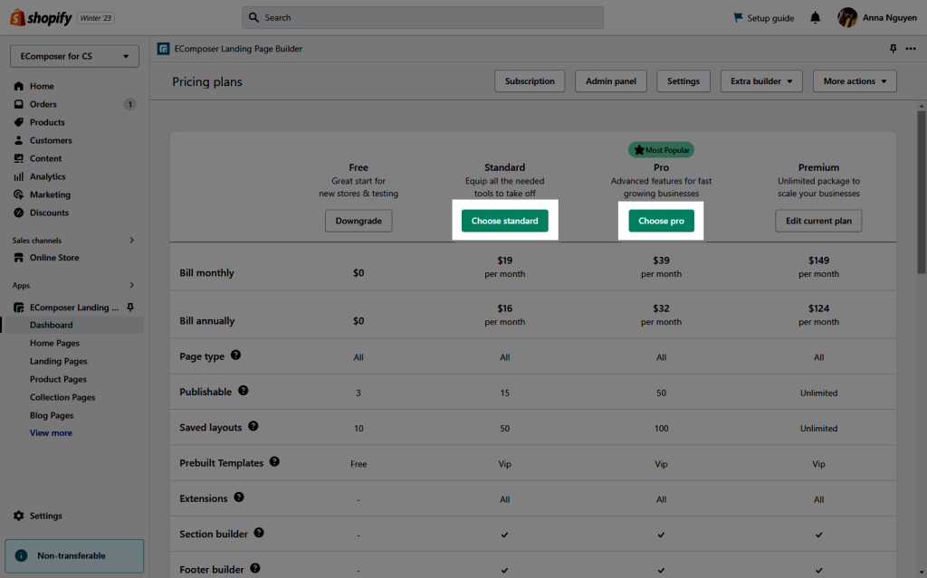
Task: Open Landing Pages in sidebar
Action: click(59, 361)
